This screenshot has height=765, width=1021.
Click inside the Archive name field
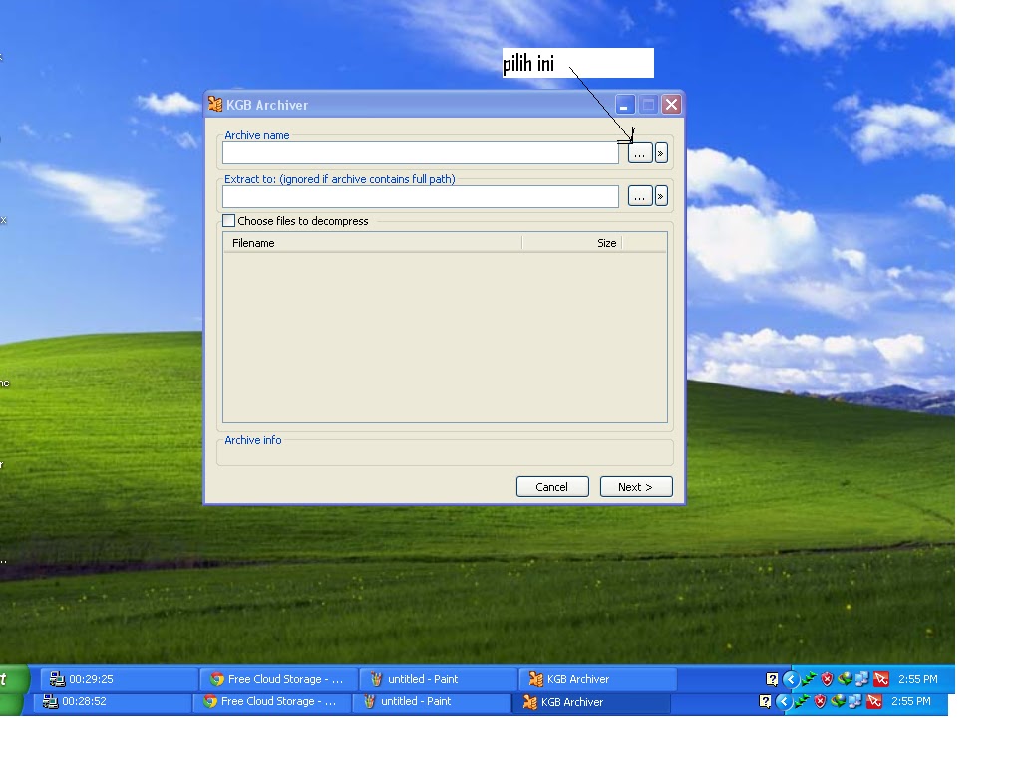[419, 152]
